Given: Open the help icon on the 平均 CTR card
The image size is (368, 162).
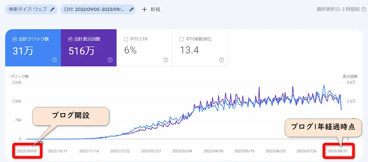Looking at the screenshot, I should tap(166, 60).
